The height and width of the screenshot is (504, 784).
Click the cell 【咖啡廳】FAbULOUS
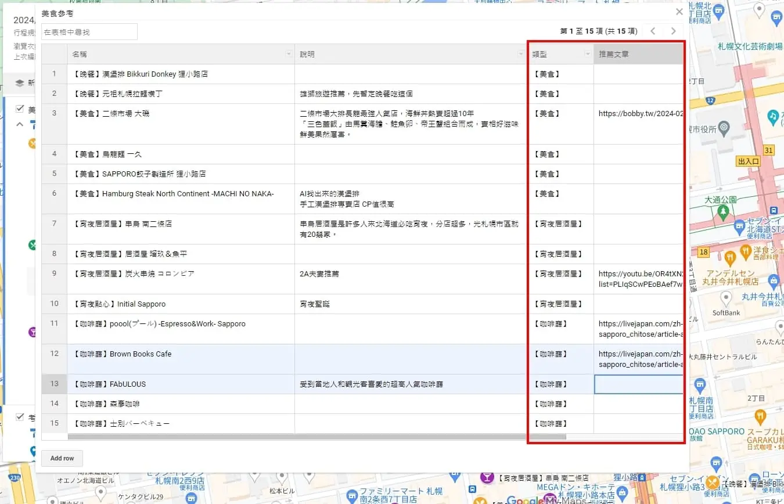(181, 384)
